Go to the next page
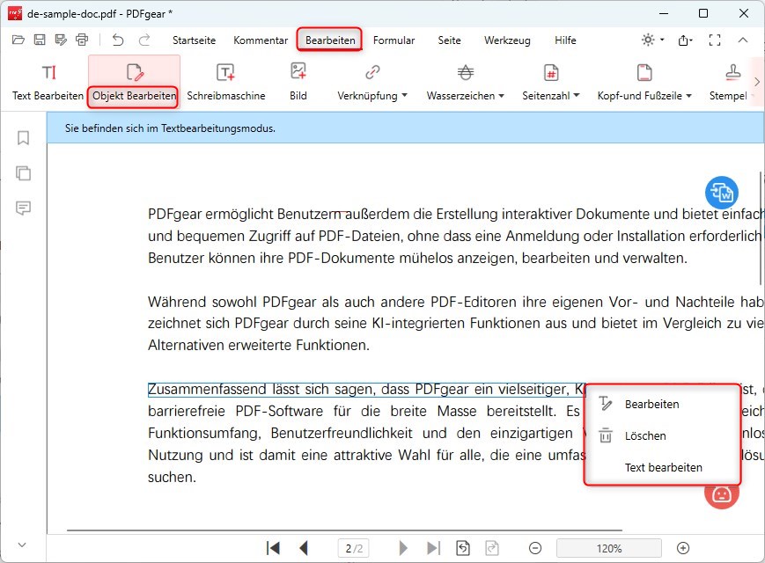Image resolution: width=765 pixels, height=563 pixels. [x=403, y=548]
